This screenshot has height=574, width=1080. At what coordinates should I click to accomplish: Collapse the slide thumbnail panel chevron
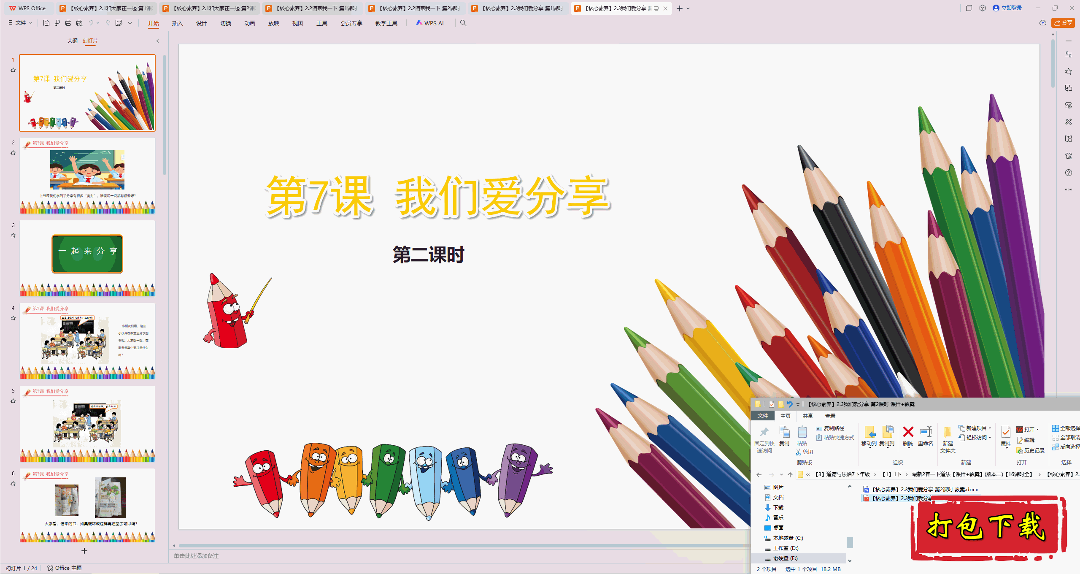tap(158, 41)
